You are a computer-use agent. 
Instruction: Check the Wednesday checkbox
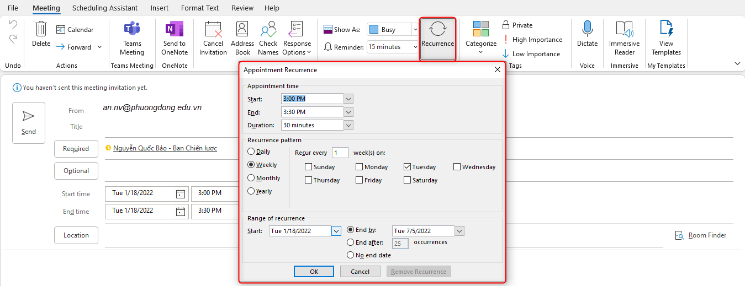click(x=457, y=167)
